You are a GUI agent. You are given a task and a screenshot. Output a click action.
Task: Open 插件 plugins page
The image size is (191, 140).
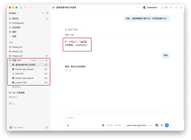14,32
